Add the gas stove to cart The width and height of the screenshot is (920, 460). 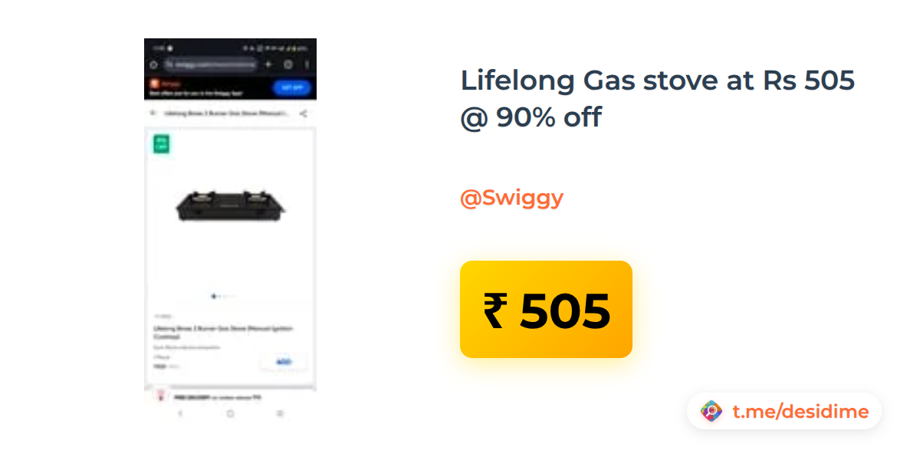click(x=284, y=362)
